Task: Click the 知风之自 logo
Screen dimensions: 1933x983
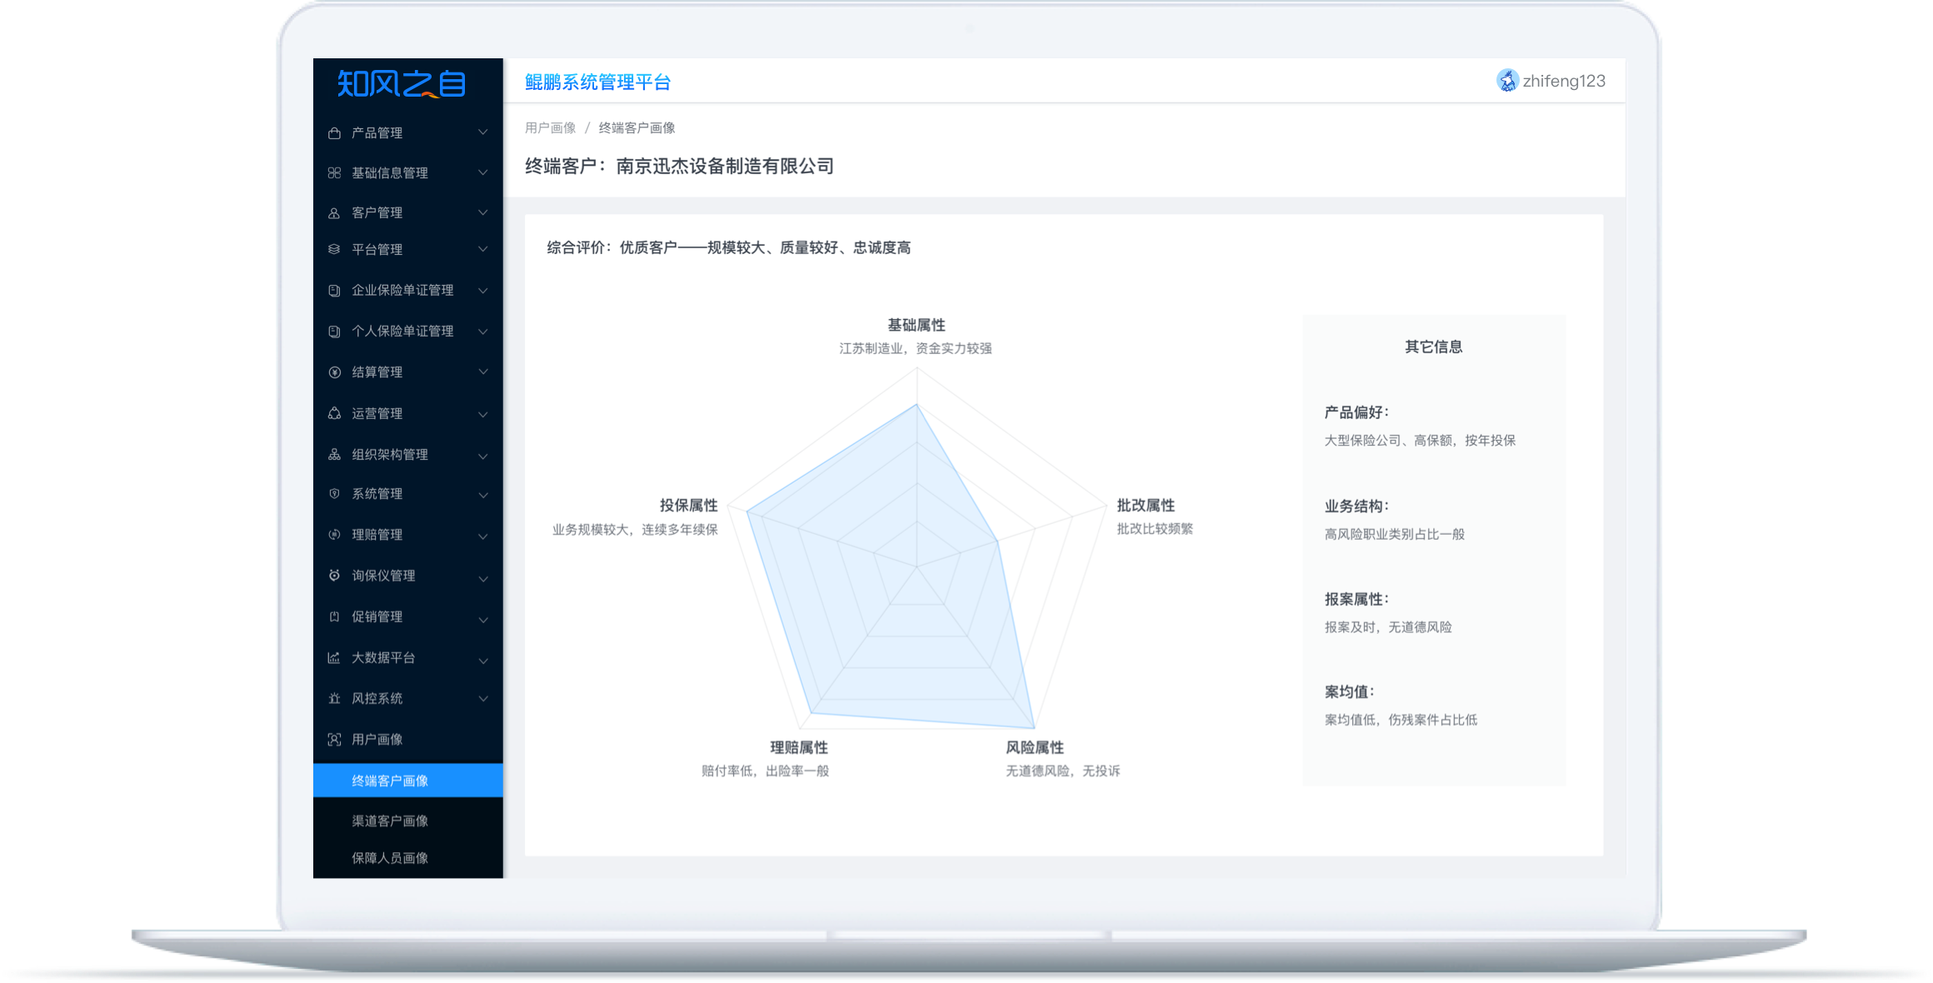Action: coord(402,83)
